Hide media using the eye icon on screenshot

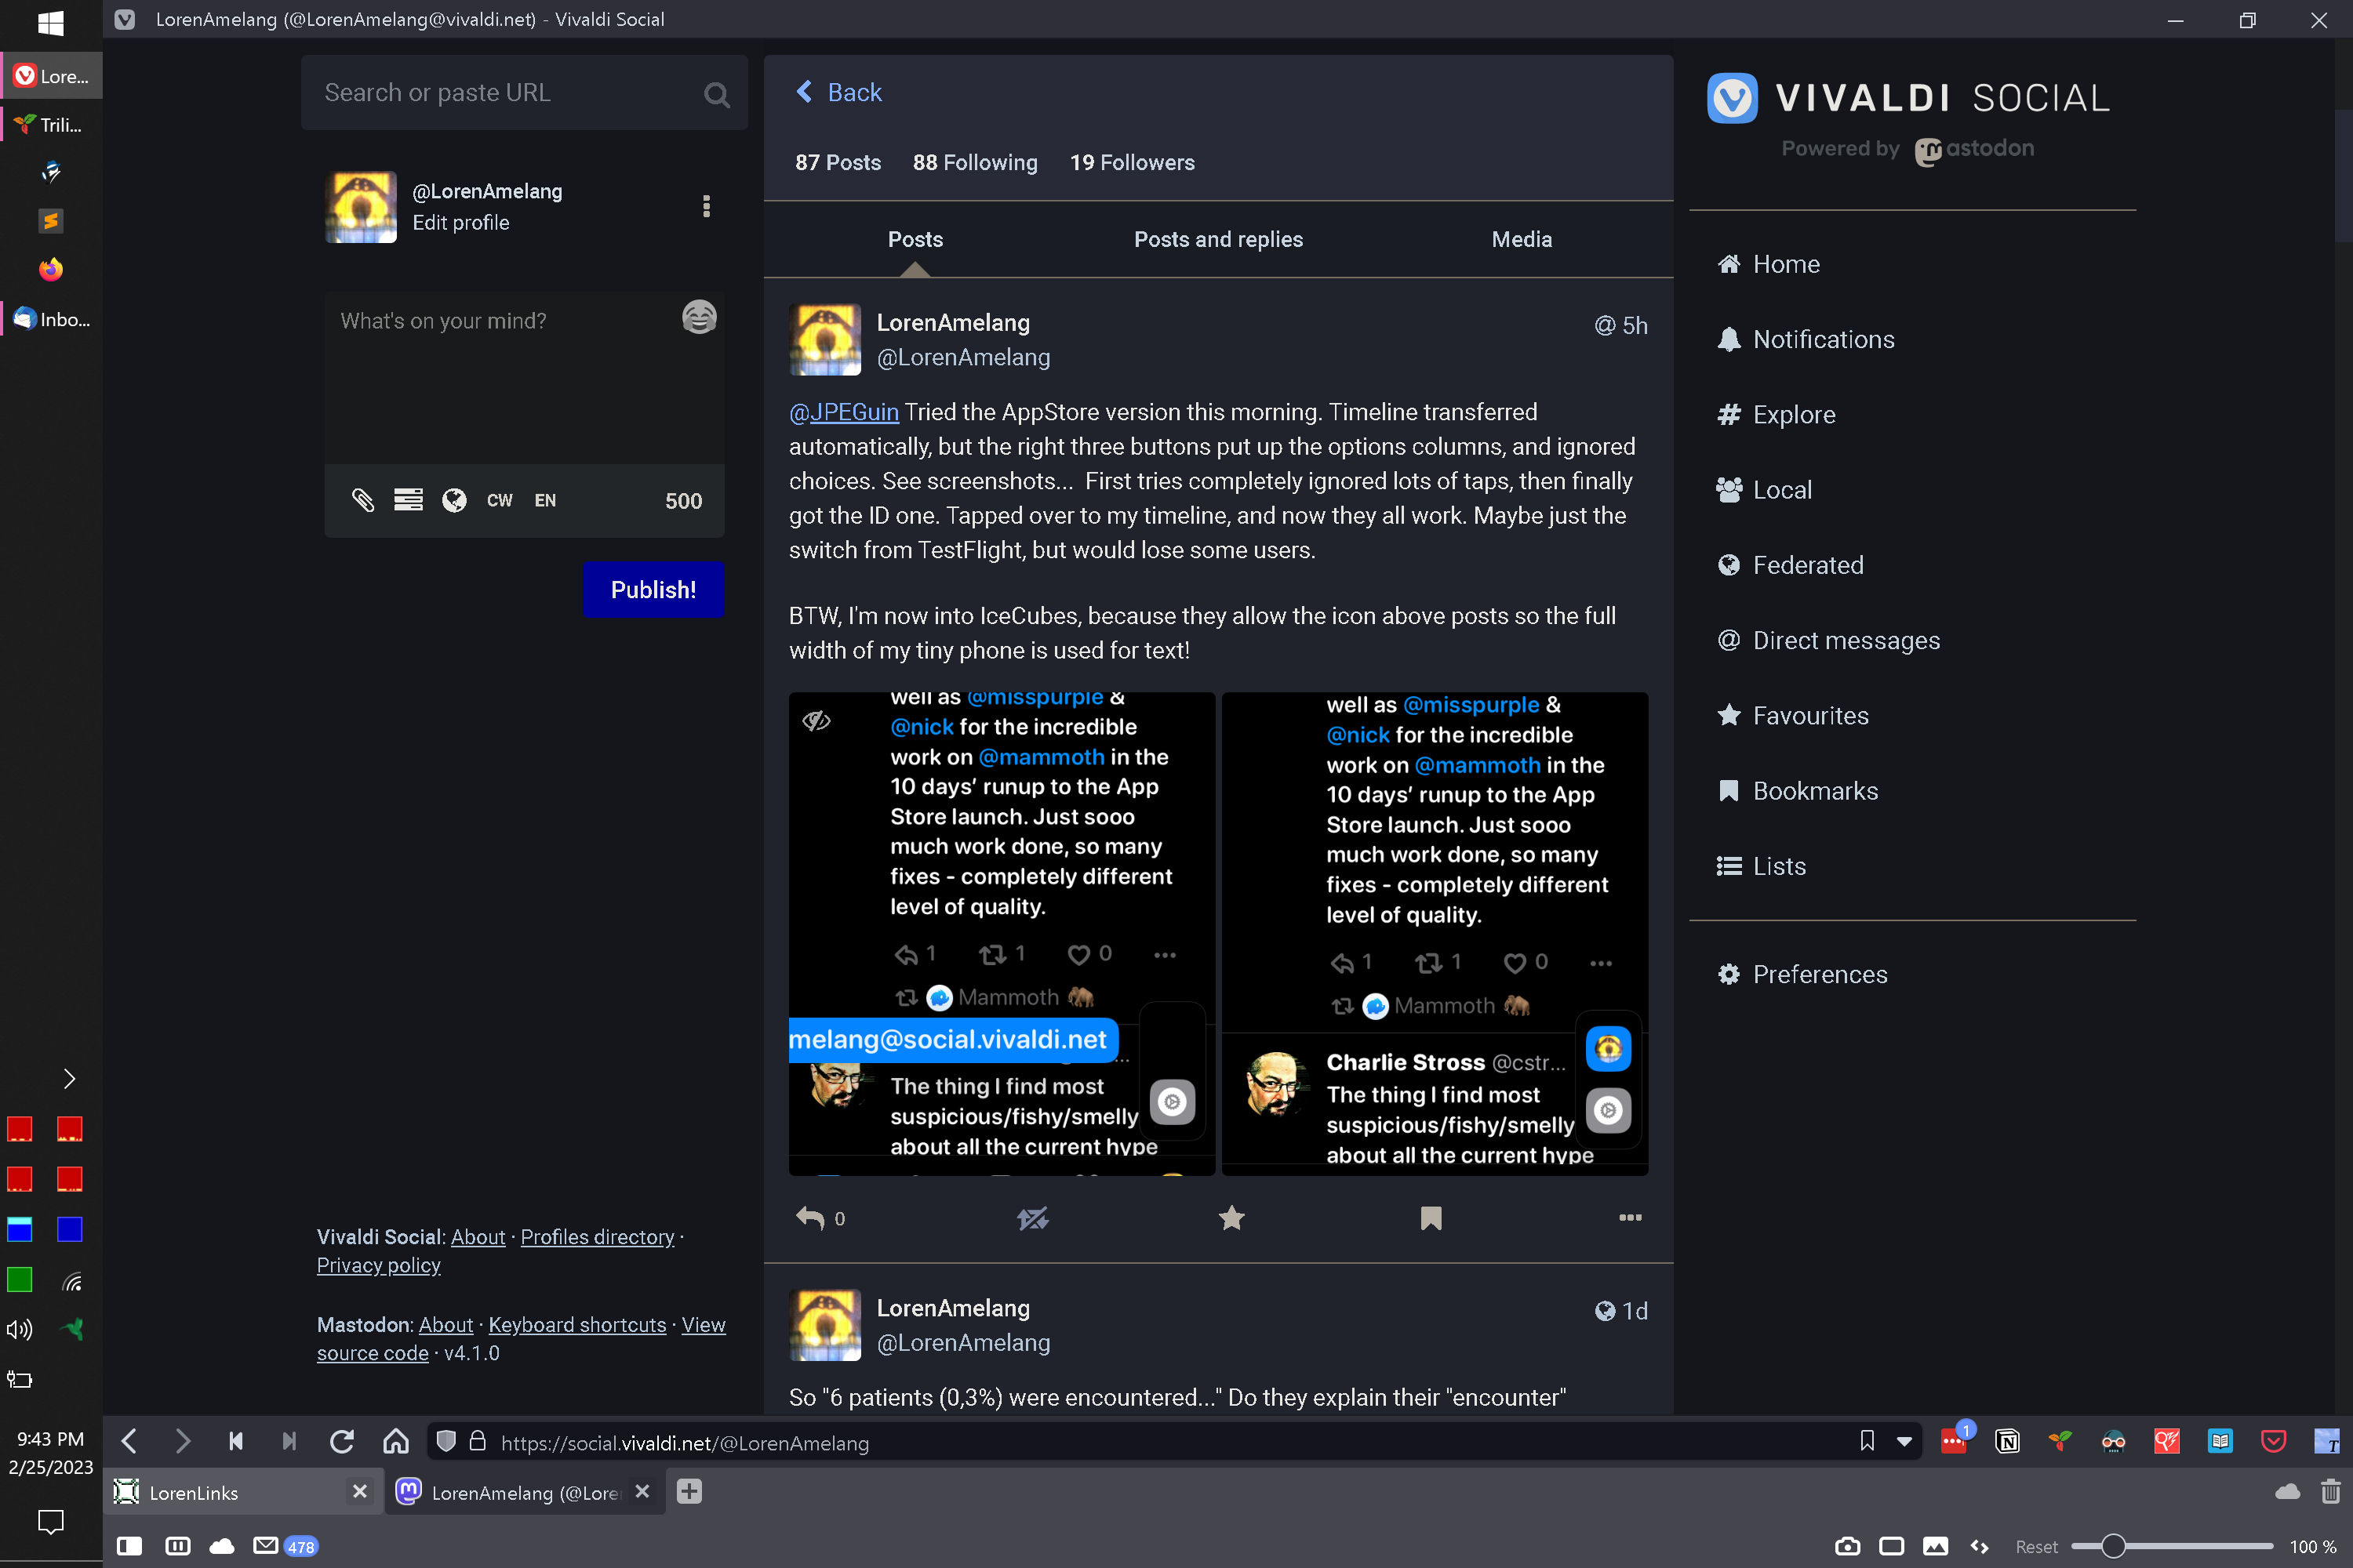click(x=816, y=720)
